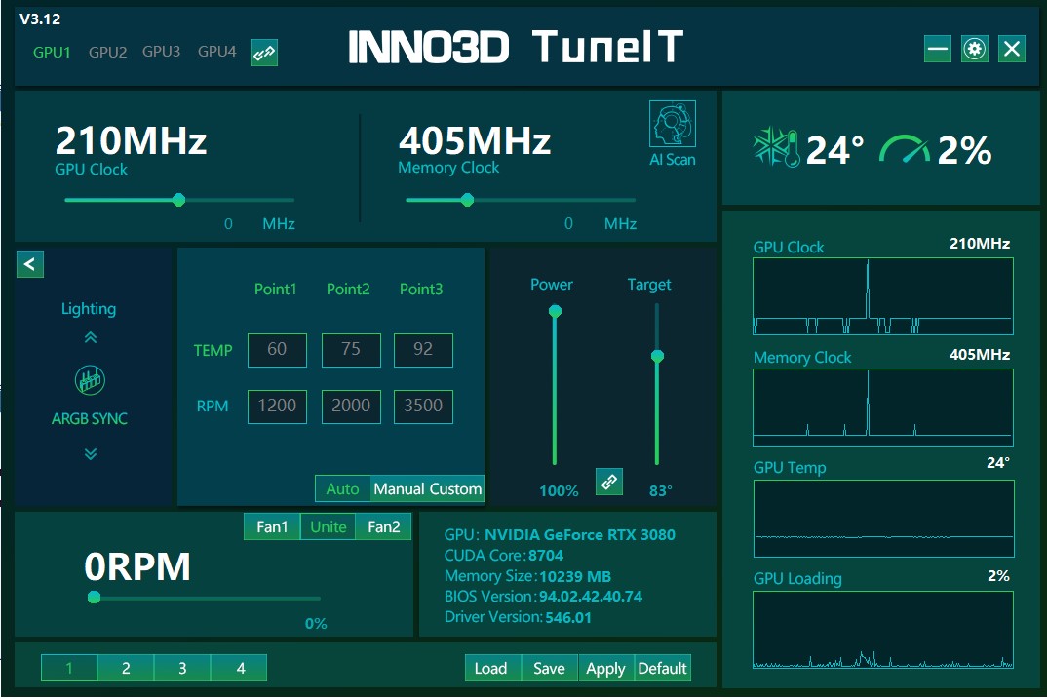
Task: Close the TuneIT window
Action: (x=1012, y=49)
